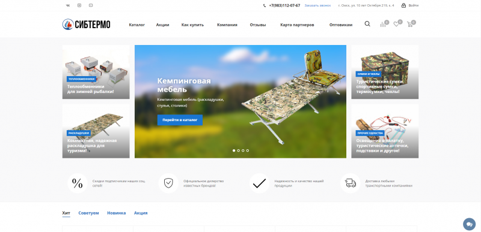Select the second slider dot
The height and width of the screenshot is (232, 481).
238,150
